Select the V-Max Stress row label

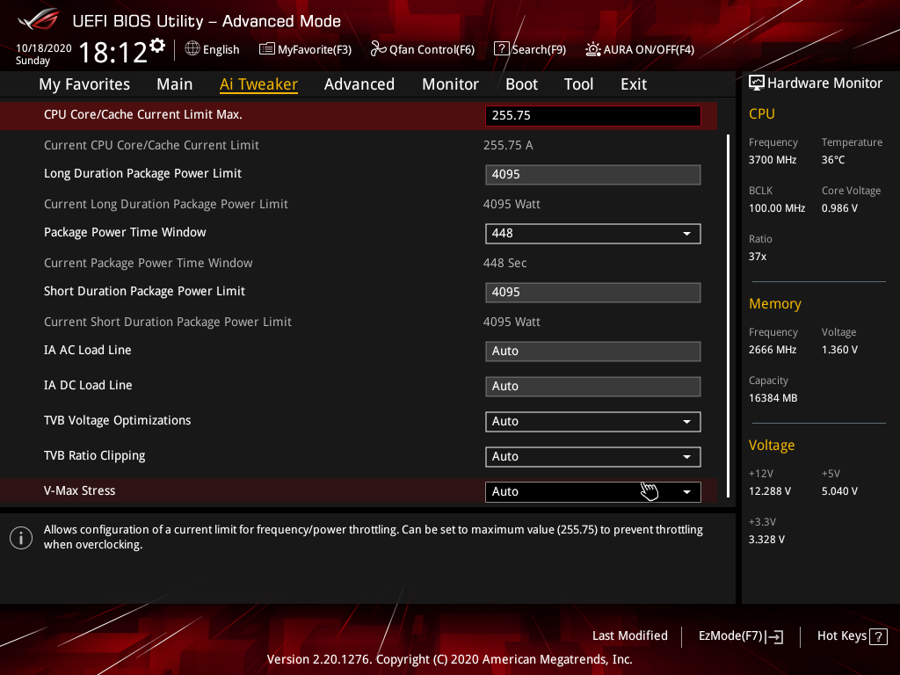click(x=79, y=490)
